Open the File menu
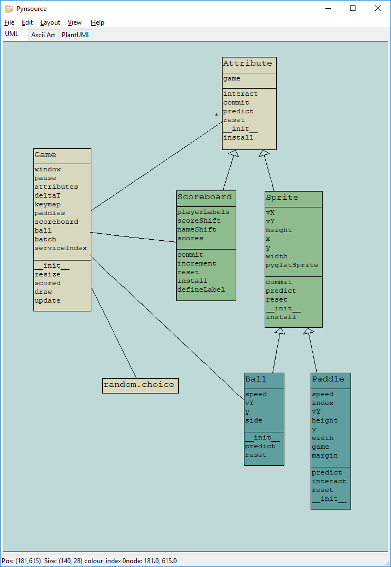Viewport: 391px width, 567px height. click(x=9, y=22)
